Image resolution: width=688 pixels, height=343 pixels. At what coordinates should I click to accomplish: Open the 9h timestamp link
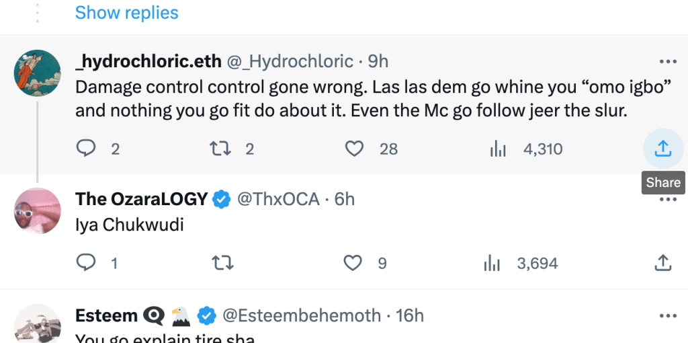[x=378, y=61]
